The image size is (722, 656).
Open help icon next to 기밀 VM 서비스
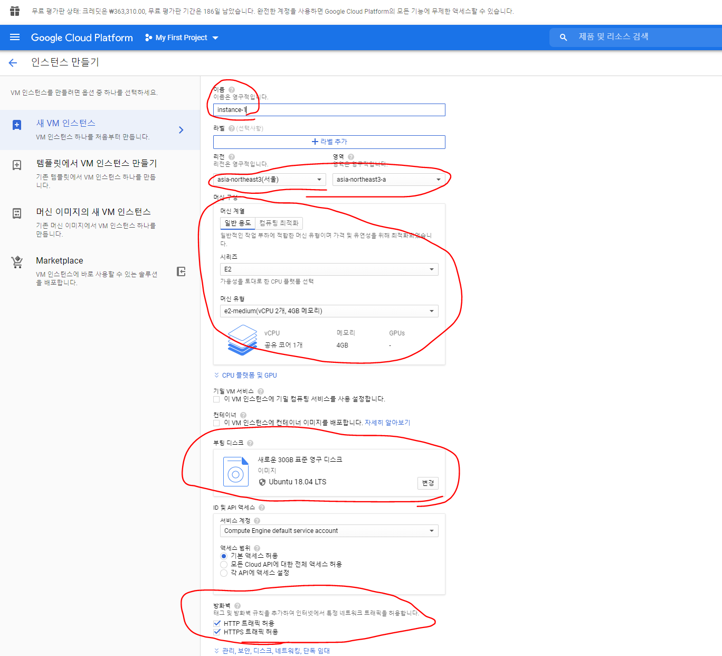click(x=261, y=391)
